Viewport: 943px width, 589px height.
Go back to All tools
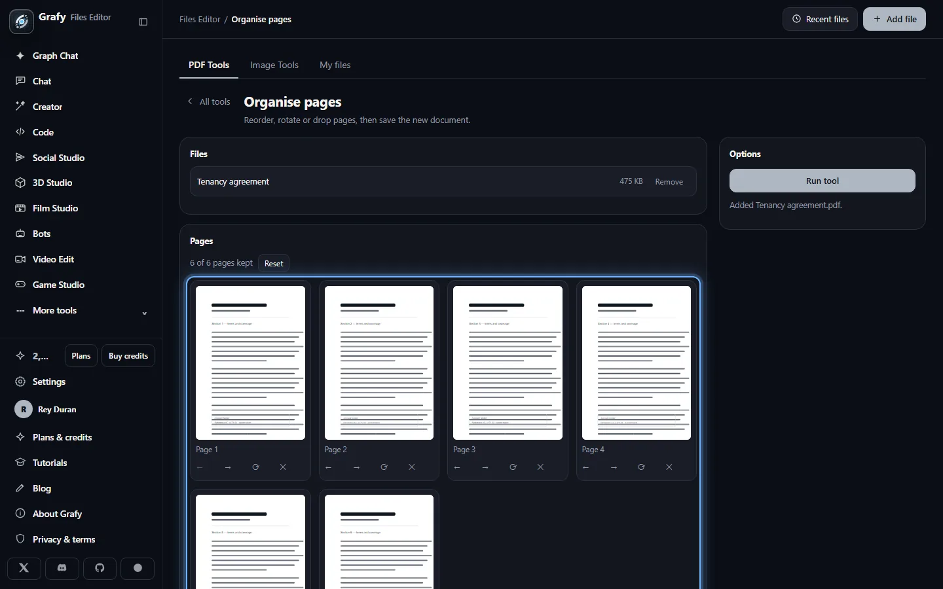209,101
